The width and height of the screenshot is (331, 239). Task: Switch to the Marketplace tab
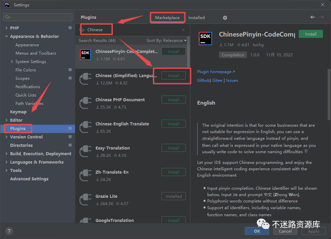tap(168, 18)
